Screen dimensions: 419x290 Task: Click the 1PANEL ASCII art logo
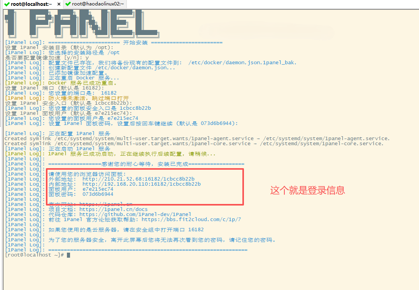[82, 23]
